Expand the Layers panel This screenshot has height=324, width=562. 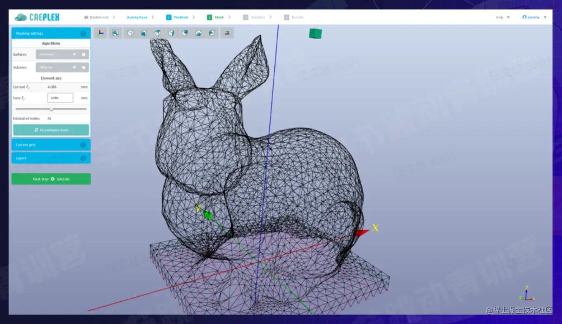pyautogui.click(x=51, y=158)
